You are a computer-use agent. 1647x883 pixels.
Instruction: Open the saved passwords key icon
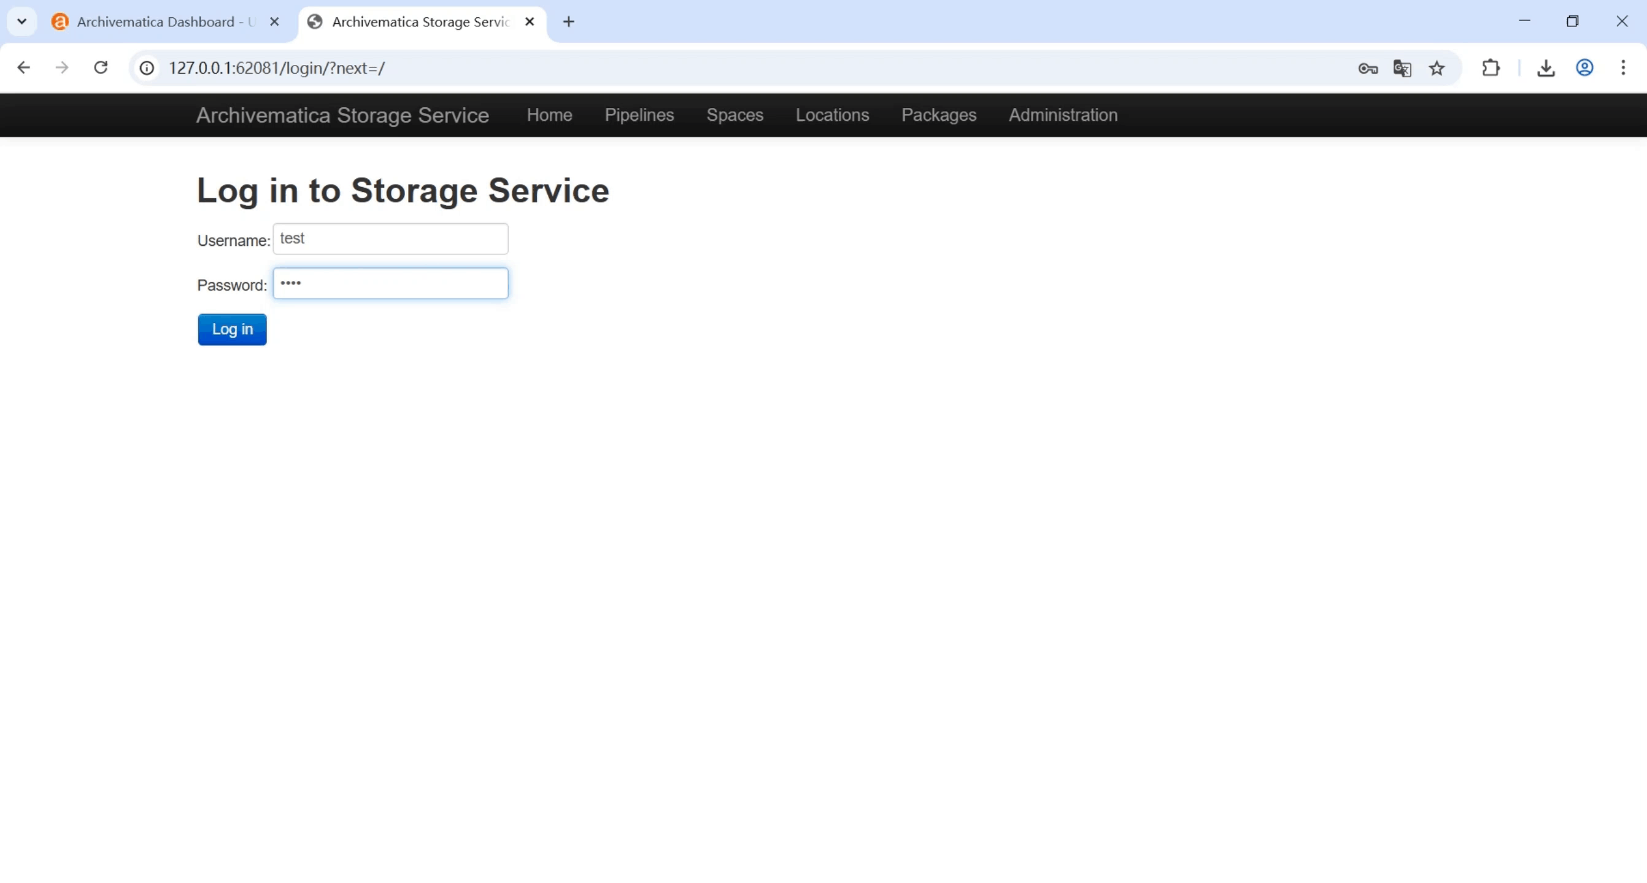pos(1368,68)
